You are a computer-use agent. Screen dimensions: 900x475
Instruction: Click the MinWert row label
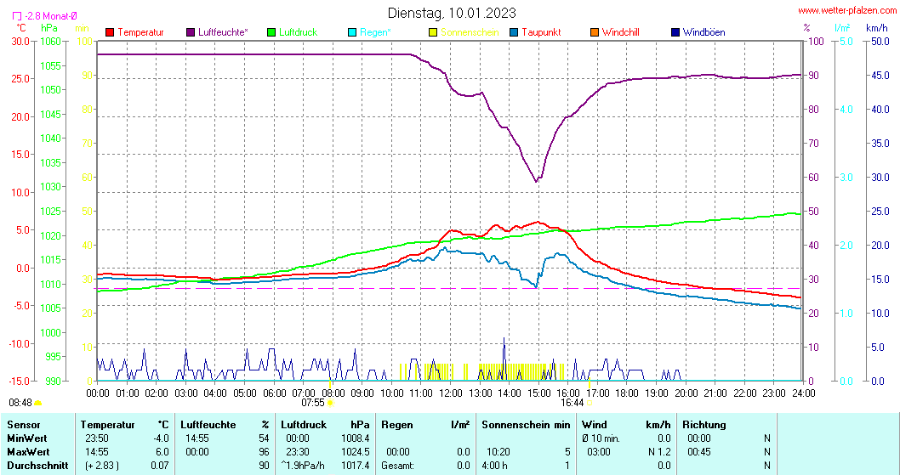pos(27,438)
